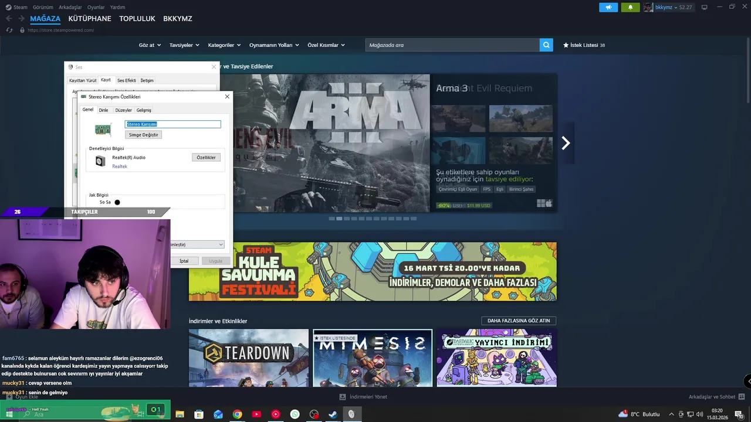Open the Big Picture mode monitor icon
751x422 pixels.
pos(705,8)
